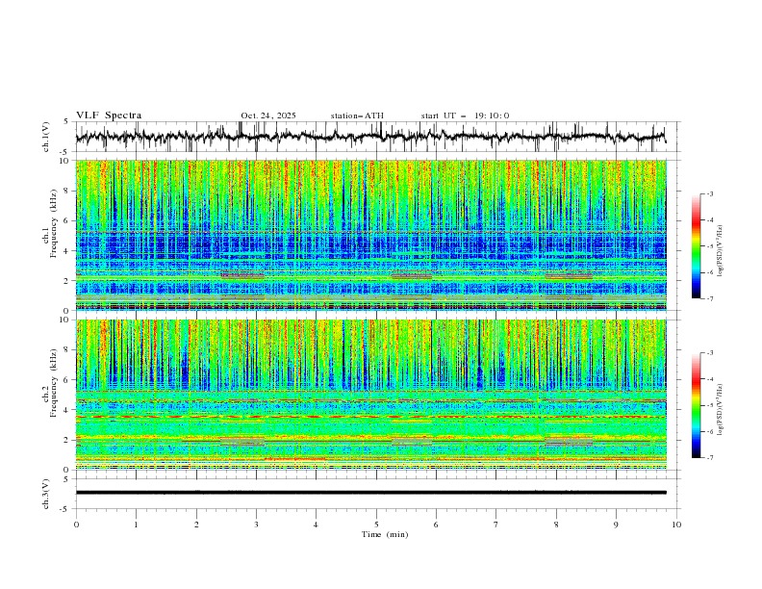This screenshot has height=589, width=762.
Task: Click the 'ch.1(V)' waveform axis label
Action: [46, 137]
